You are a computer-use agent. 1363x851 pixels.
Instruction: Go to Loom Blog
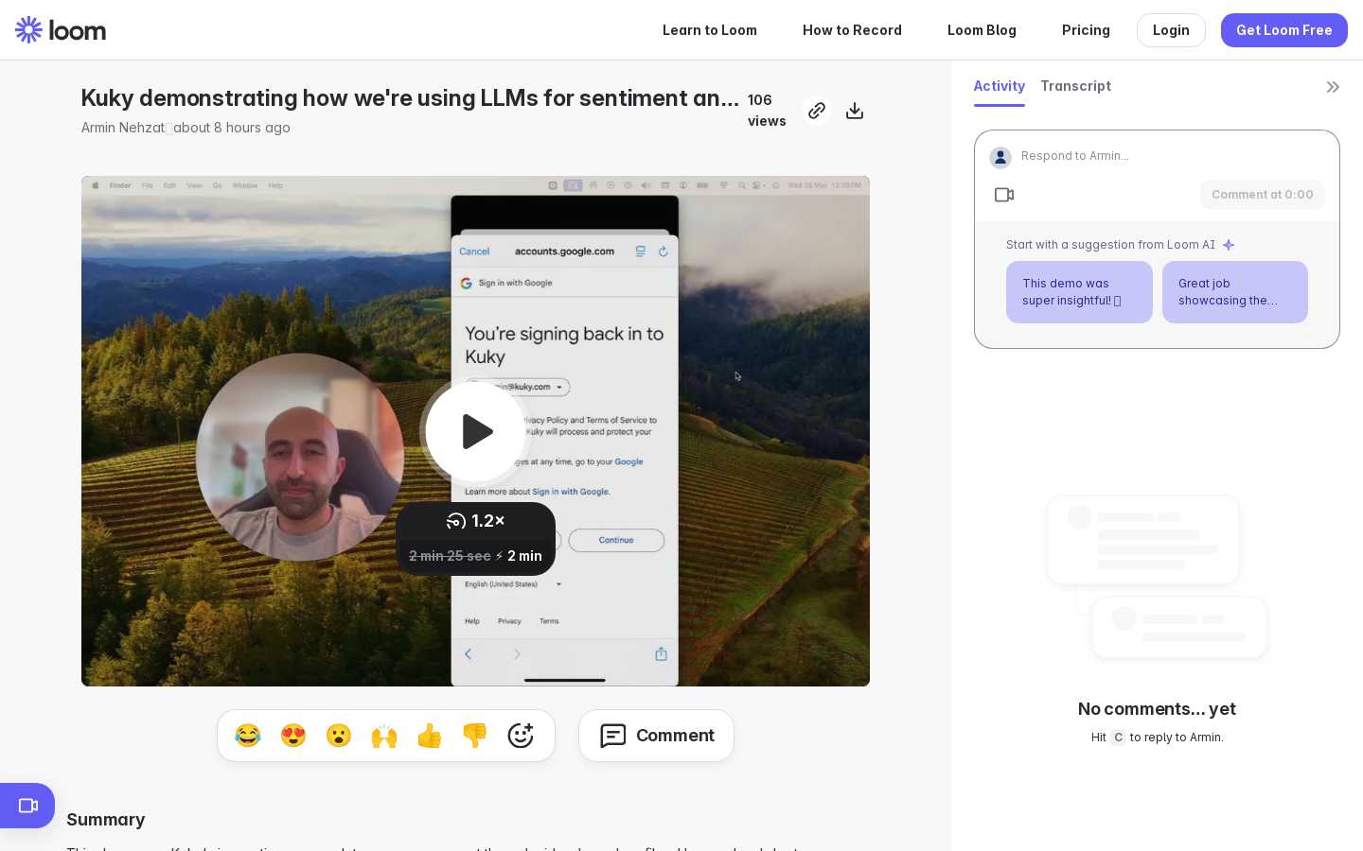pyautogui.click(x=982, y=30)
